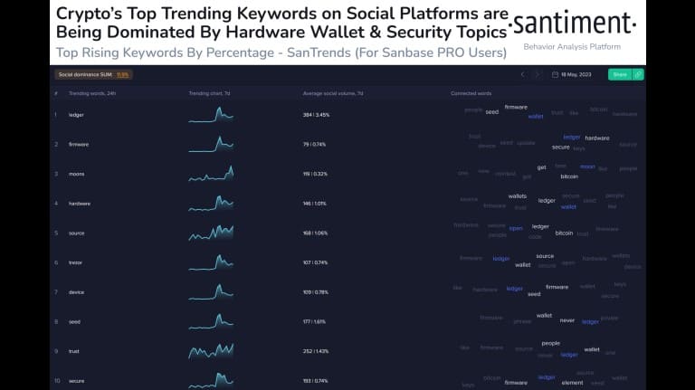Open the trezor trending word
The image size is (695, 390).
[75, 262]
